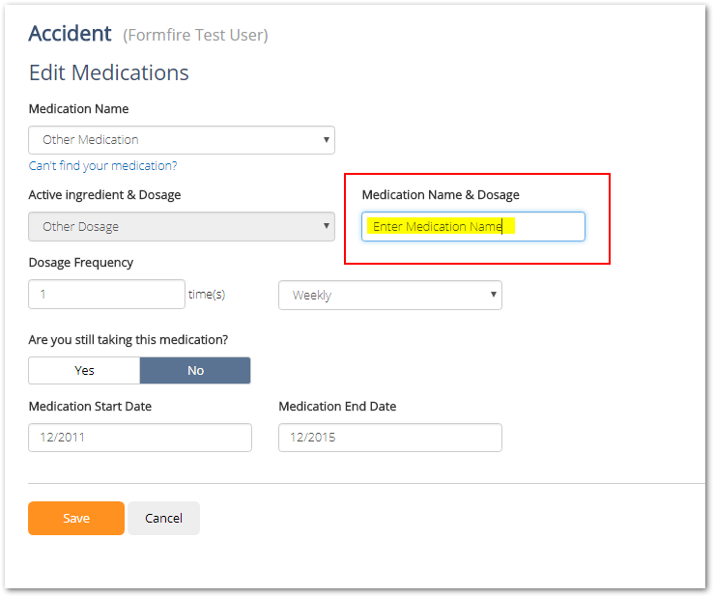Focus the Enter Medication Name text field
The height and width of the screenshot is (597, 714).
coord(473,226)
